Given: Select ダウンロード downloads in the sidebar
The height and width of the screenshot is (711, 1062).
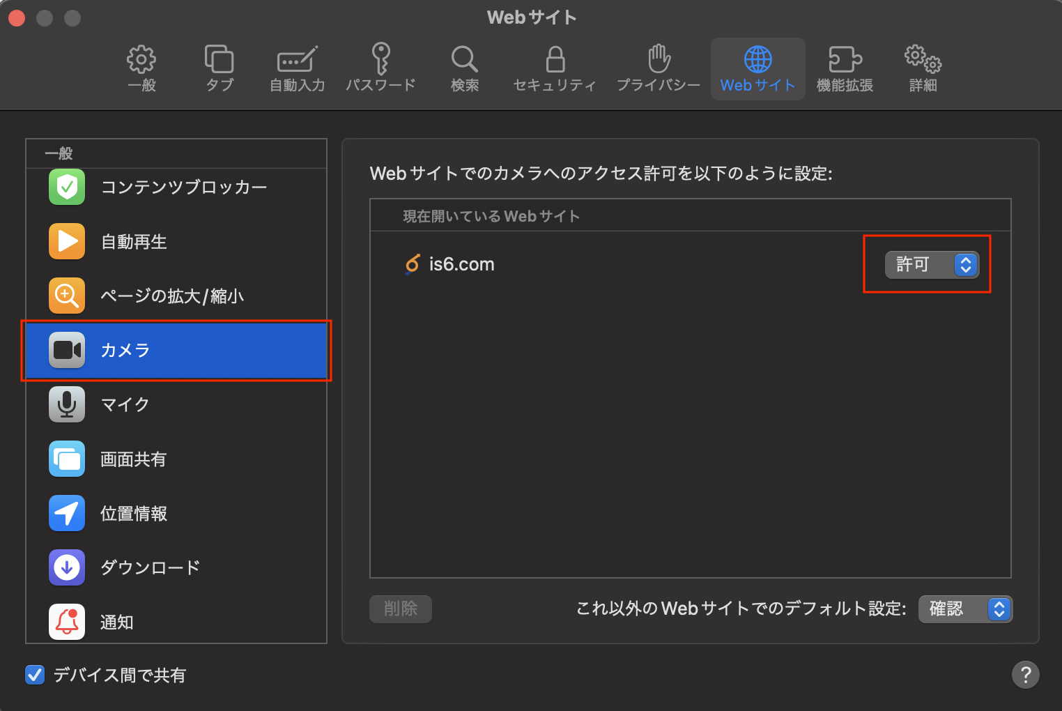Looking at the screenshot, I should 176,567.
